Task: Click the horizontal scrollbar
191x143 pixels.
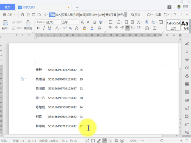Action: 83,136
